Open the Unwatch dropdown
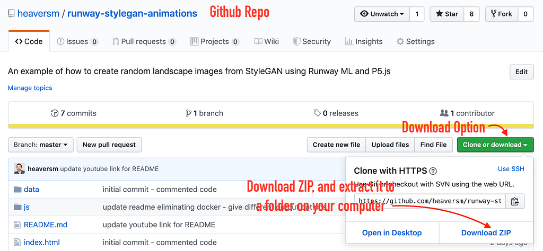 382,14
